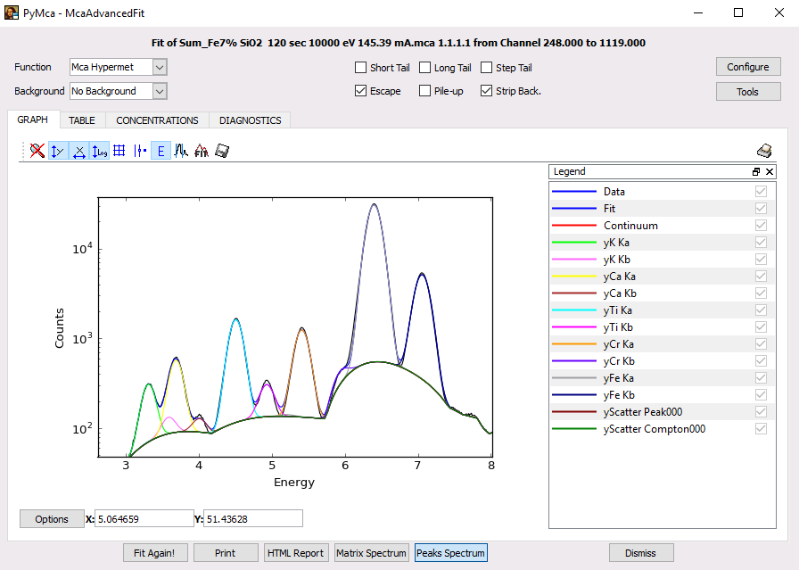The image size is (799, 570).
Task: Click the reset zoom magnifier icon
Action: (37, 151)
